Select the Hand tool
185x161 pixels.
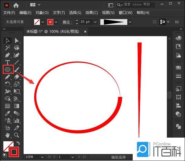(x=8, y=135)
